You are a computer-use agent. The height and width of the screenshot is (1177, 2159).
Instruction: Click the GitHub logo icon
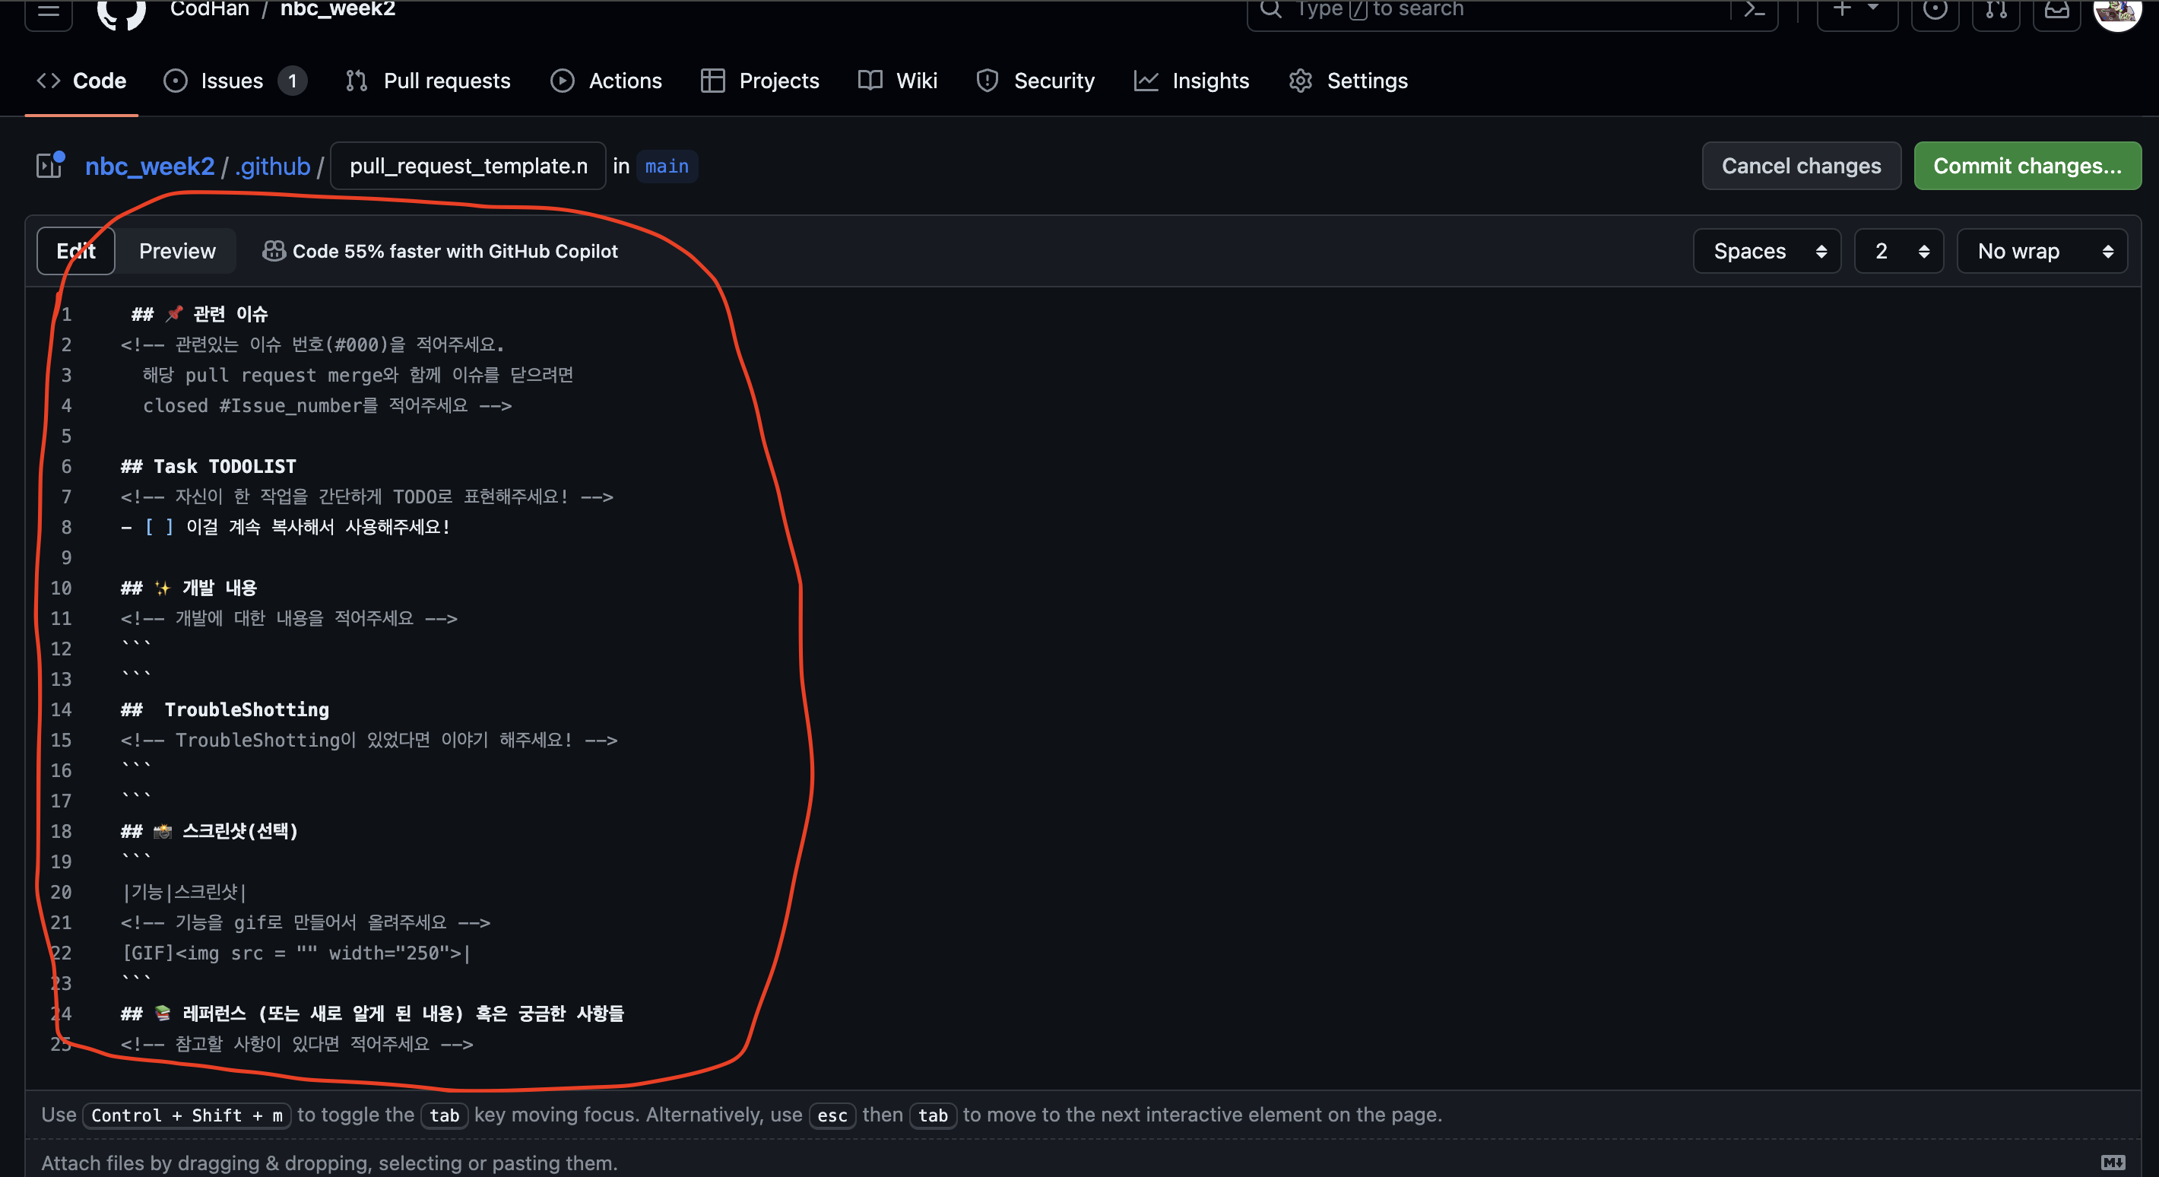pyautogui.click(x=122, y=10)
